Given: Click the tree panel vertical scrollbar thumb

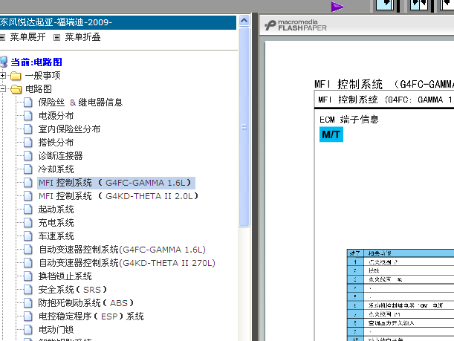Looking at the screenshot, I should 244,127.
